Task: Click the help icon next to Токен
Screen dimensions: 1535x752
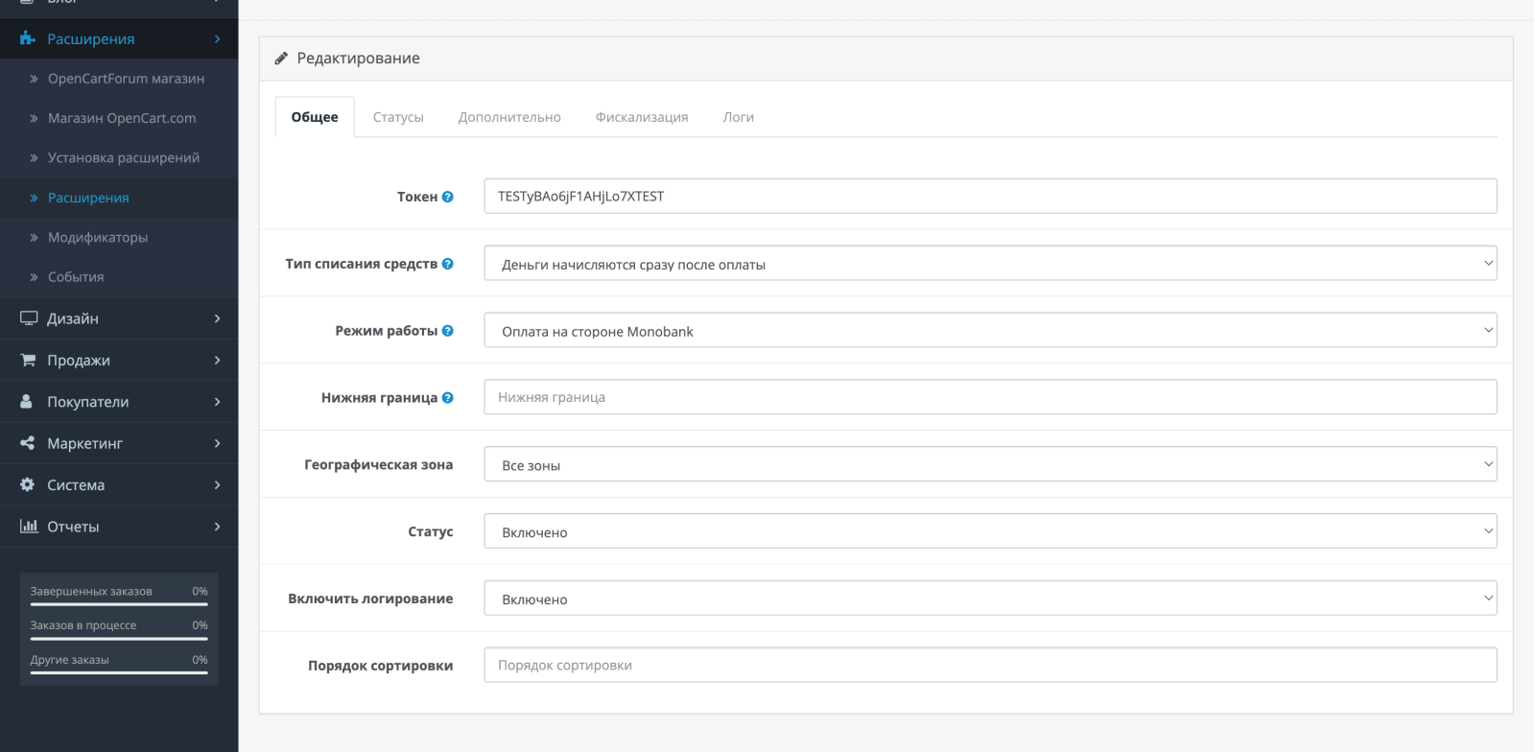Action: (x=448, y=197)
